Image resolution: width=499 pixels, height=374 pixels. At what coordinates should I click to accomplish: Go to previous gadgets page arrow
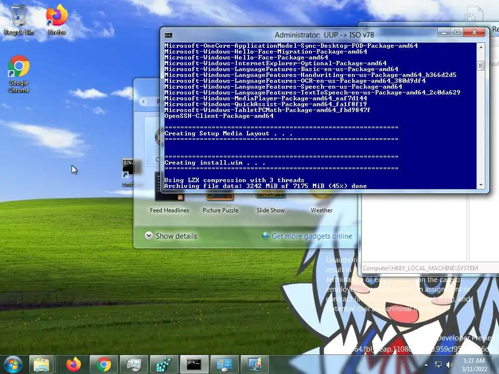click(x=144, y=101)
